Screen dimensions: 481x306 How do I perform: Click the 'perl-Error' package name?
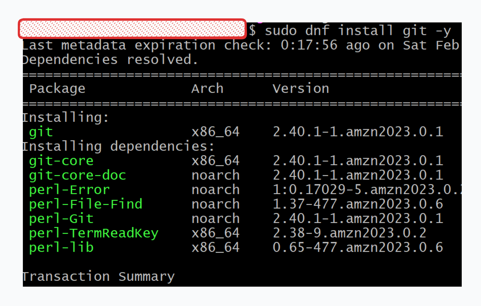pos(70,190)
